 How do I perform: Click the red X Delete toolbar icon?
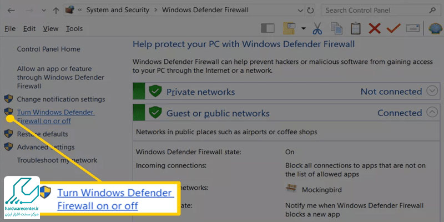tap(374, 28)
